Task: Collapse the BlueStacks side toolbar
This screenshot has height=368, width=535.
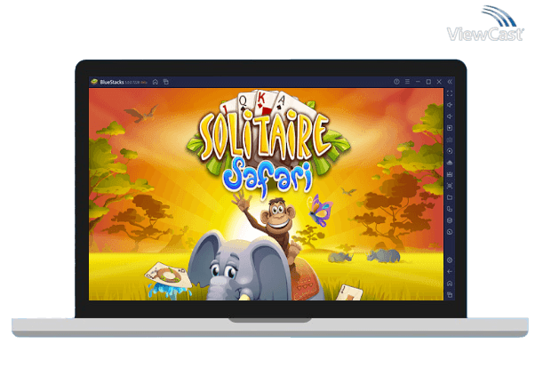Action: pyautogui.click(x=450, y=82)
